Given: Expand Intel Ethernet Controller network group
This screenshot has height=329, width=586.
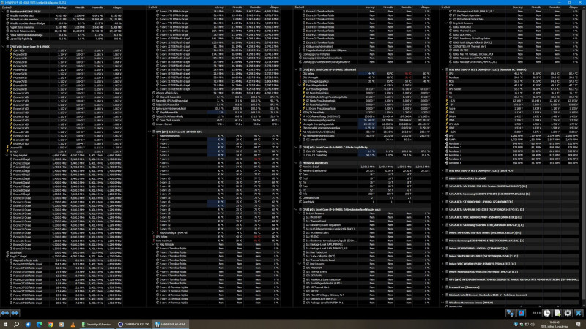Looking at the screenshot, I should click(x=442, y=295).
